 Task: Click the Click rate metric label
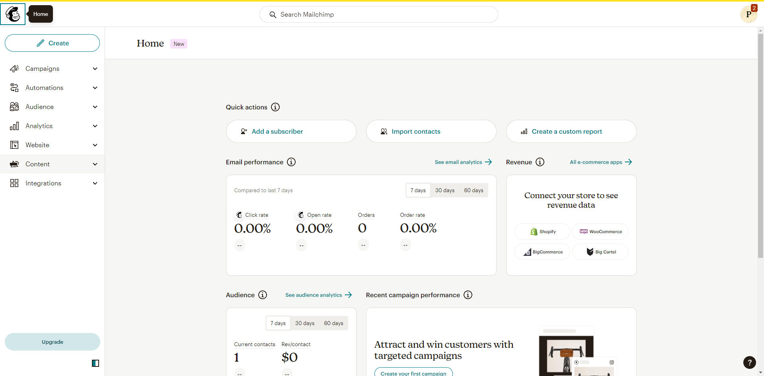(257, 215)
